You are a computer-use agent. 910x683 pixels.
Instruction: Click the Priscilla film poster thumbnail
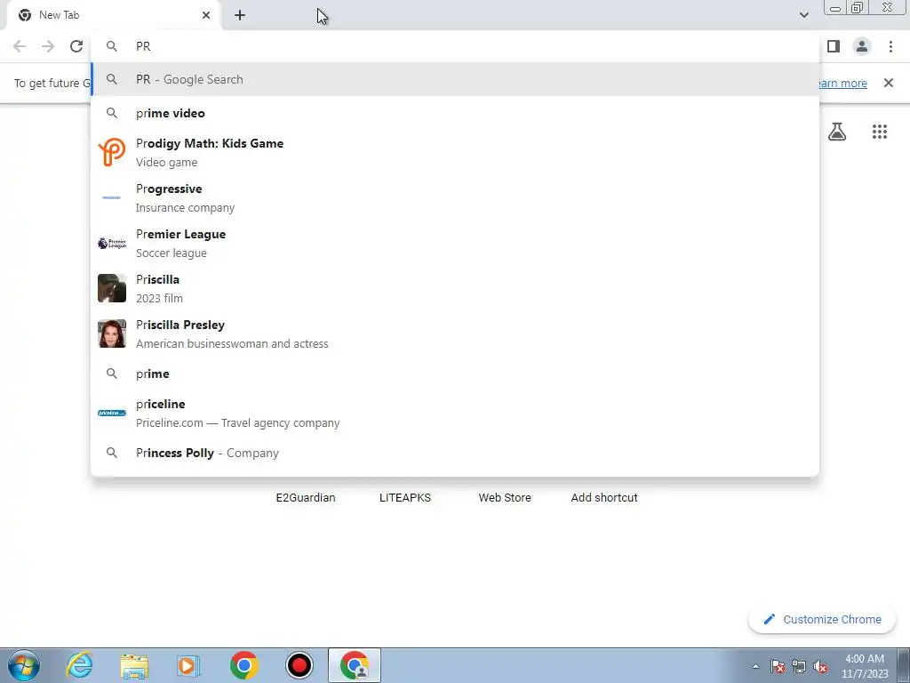coord(111,288)
